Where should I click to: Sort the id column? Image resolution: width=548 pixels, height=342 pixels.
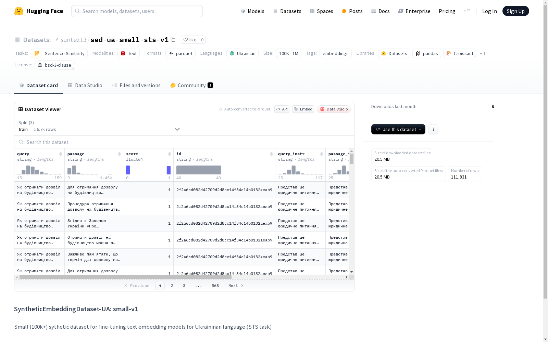click(271, 154)
